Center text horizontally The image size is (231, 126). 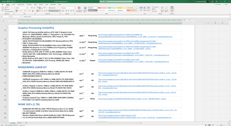(x=40, y=11)
